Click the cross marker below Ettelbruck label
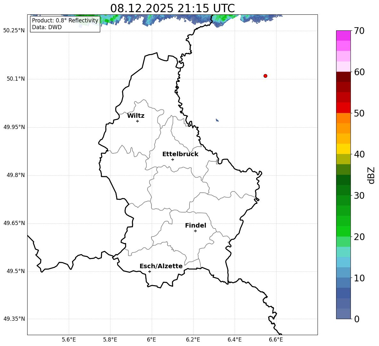 [173, 159]
